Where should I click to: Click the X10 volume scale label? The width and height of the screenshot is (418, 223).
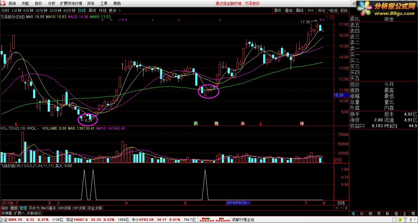coord(337,160)
